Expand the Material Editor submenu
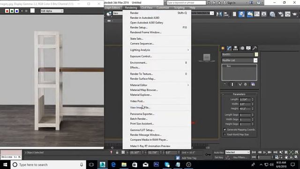 (x=157, y=85)
